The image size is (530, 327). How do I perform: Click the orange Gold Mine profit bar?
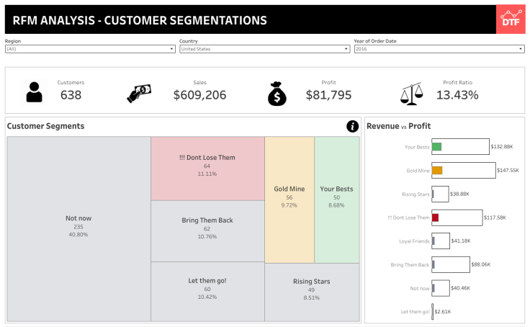[x=437, y=171]
